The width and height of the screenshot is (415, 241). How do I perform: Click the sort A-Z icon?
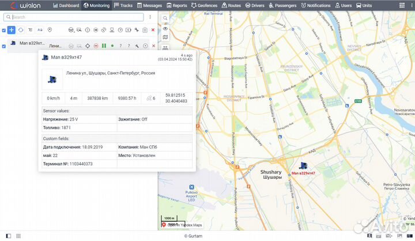coord(40,30)
